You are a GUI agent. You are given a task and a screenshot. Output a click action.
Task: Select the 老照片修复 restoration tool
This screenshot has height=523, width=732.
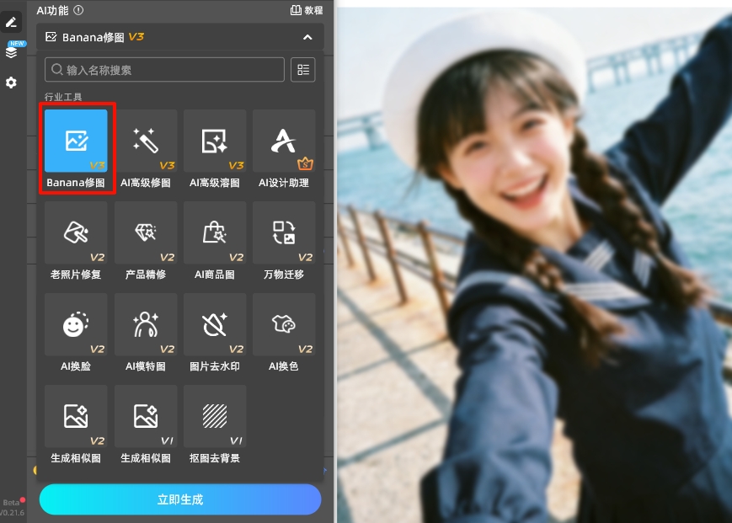76,232
